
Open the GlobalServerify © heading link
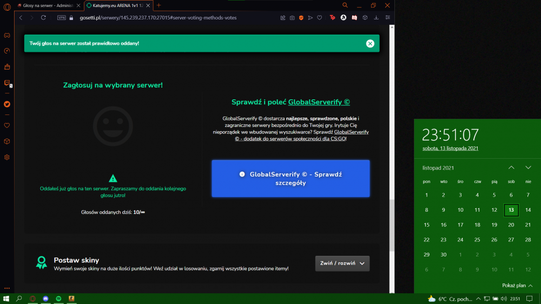[319, 102]
